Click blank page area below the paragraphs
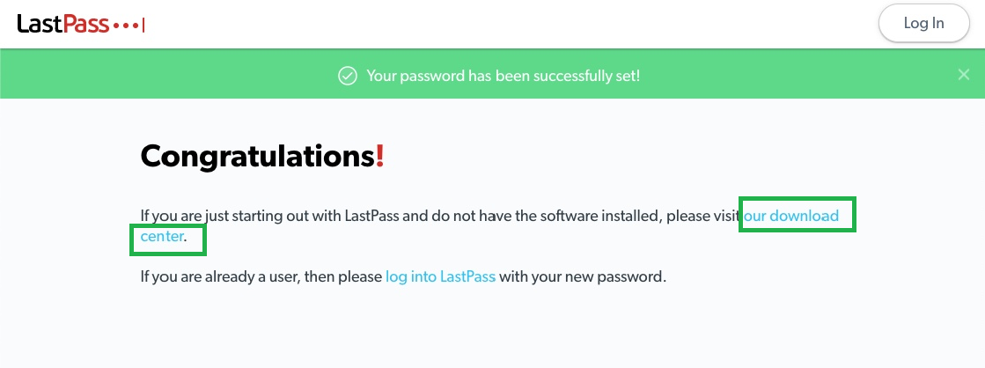Viewport: 985px width, 368px height. tap(493, 330)
